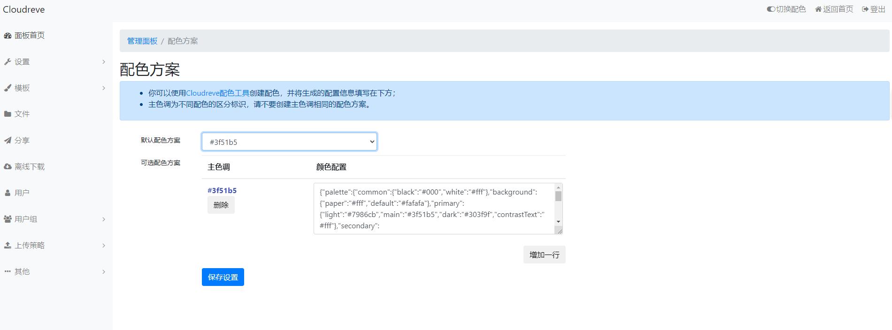Click the paper plane icon beside 分享
The height and width of the screenshot is (330, 892).
click(8, 140)
